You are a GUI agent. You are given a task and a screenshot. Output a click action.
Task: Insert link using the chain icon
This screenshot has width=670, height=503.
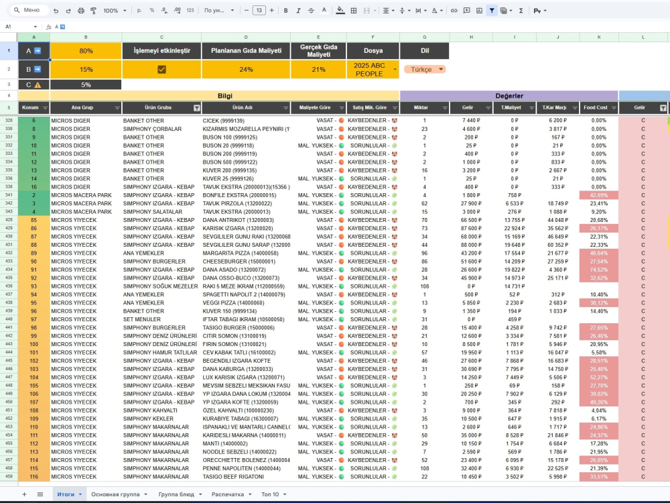[x=454, y=11]
